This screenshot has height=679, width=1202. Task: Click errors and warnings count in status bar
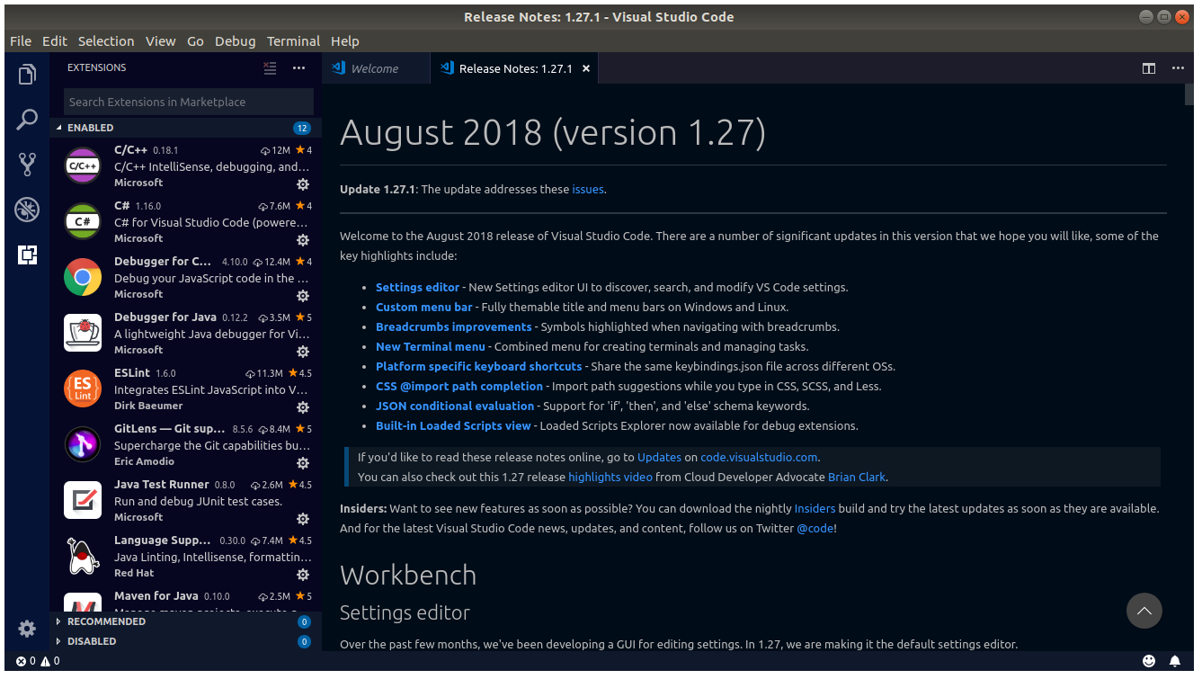point(38,661)
